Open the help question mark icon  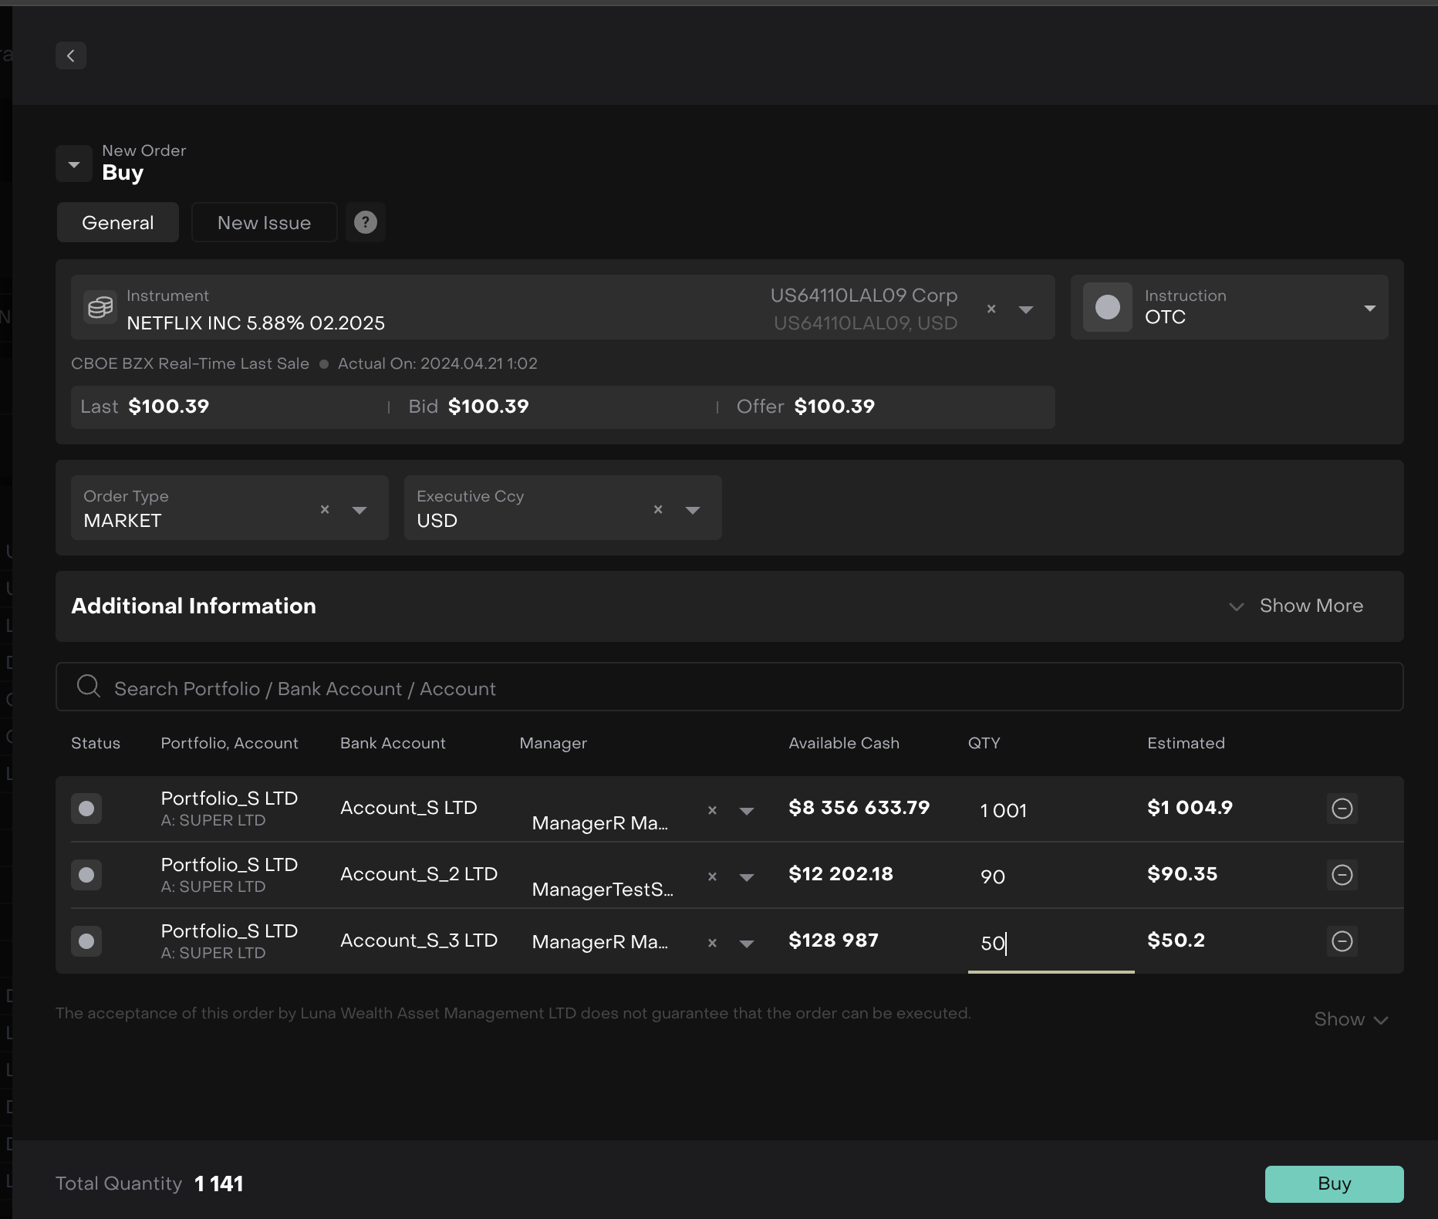(x=365, y=222)
